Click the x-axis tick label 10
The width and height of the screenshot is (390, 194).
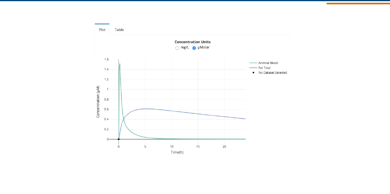click(x=172, y=146)
